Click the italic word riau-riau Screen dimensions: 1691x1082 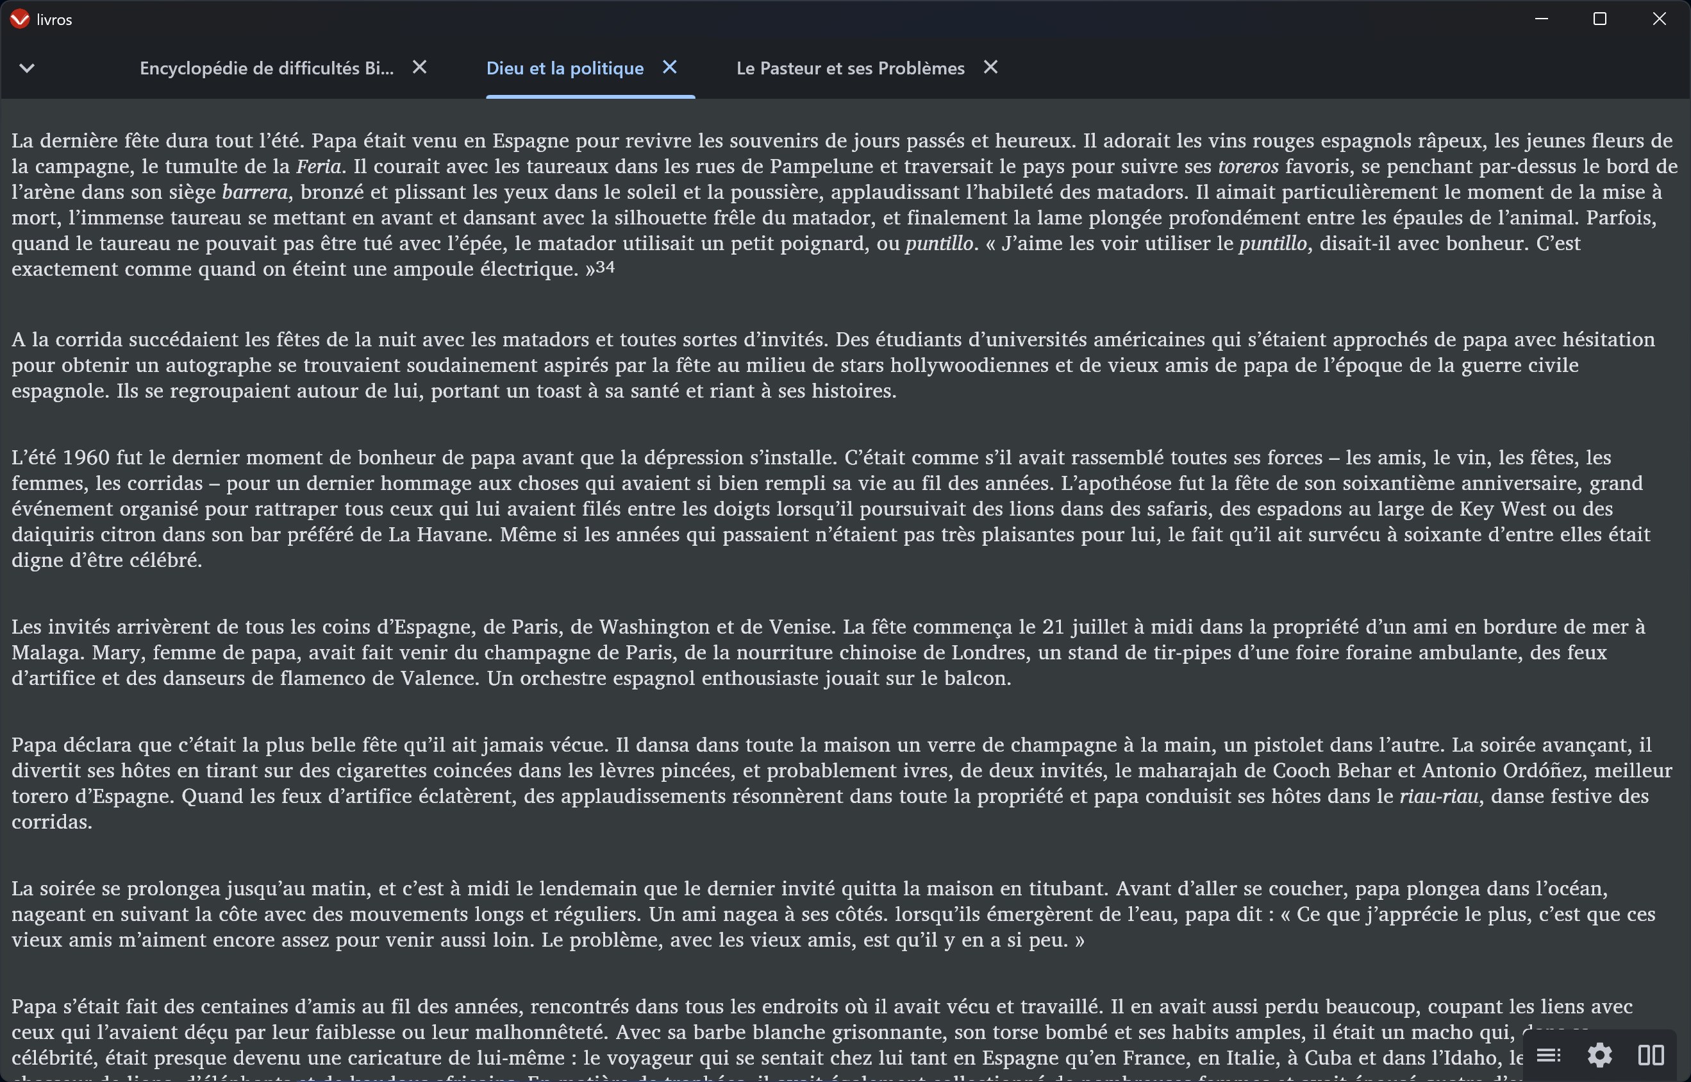coord(1438,796)
